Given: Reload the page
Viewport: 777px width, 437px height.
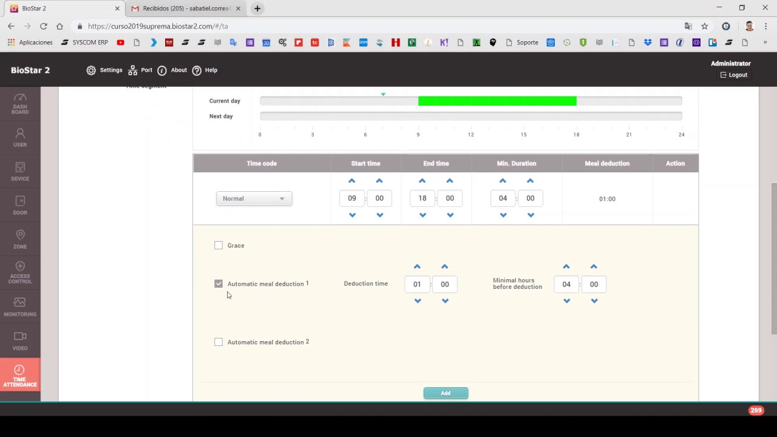Looking at the screenshot, I should pos(43,26).
